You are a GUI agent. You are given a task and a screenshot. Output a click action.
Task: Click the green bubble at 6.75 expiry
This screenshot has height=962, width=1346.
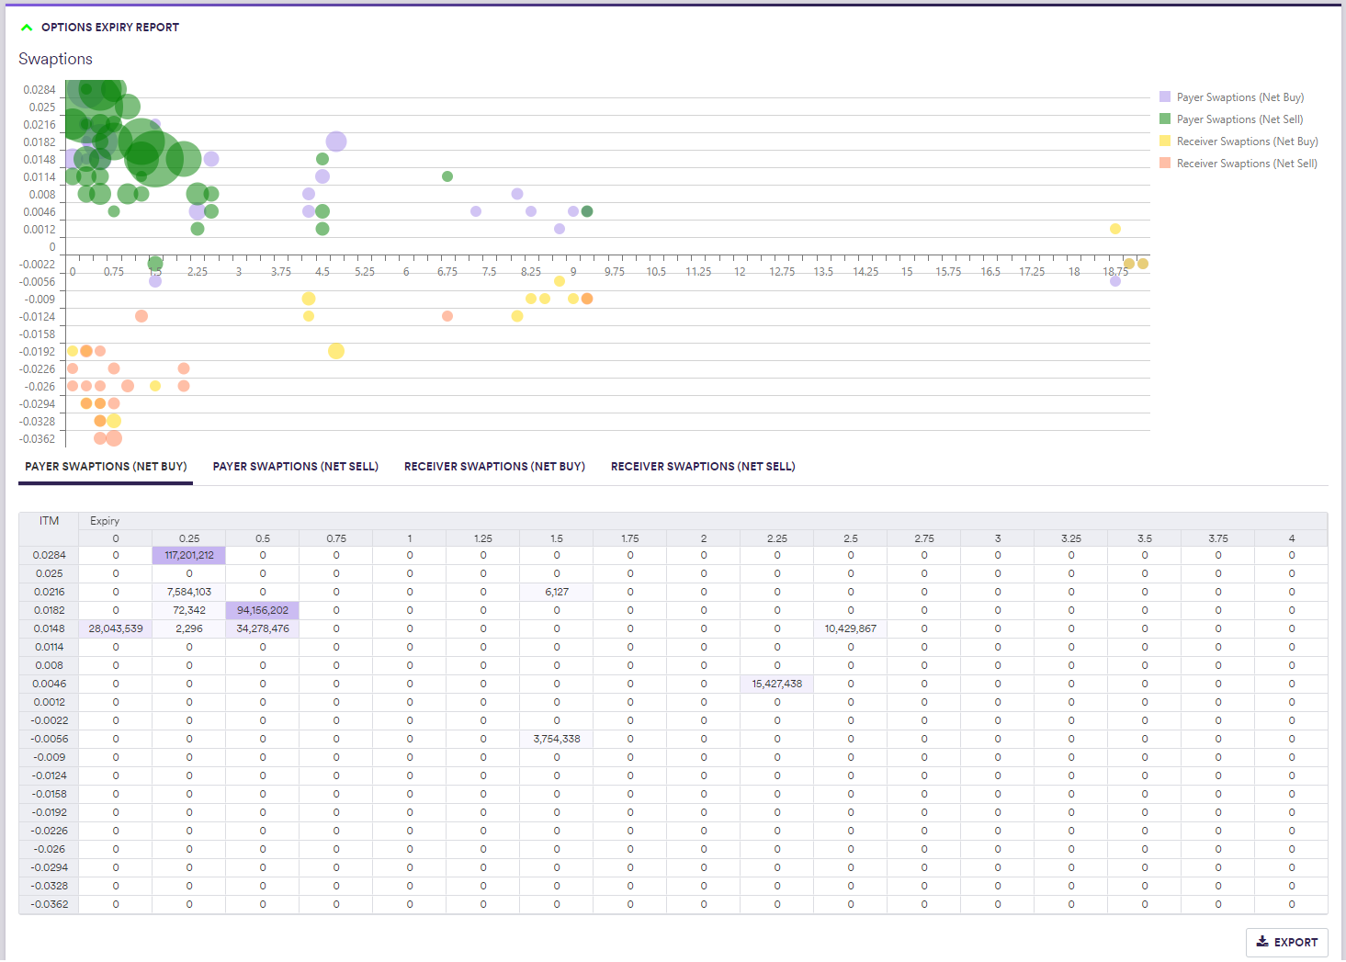click(x=447, y=176)
